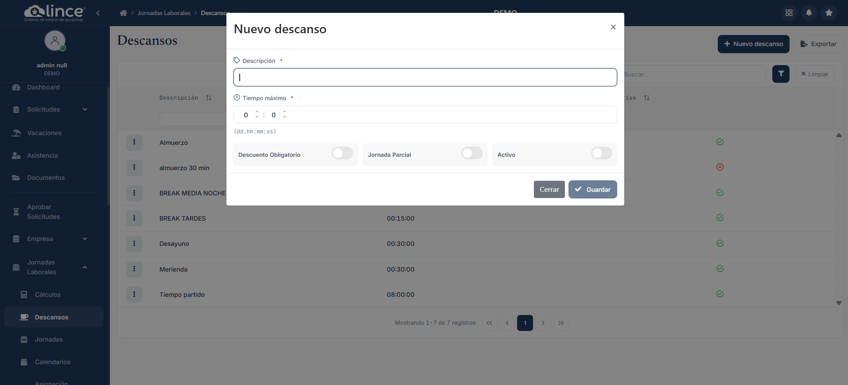The width and height of the screenshot is (848, 385).
Task: Click the Buscar search field
Action: point(694,74)
